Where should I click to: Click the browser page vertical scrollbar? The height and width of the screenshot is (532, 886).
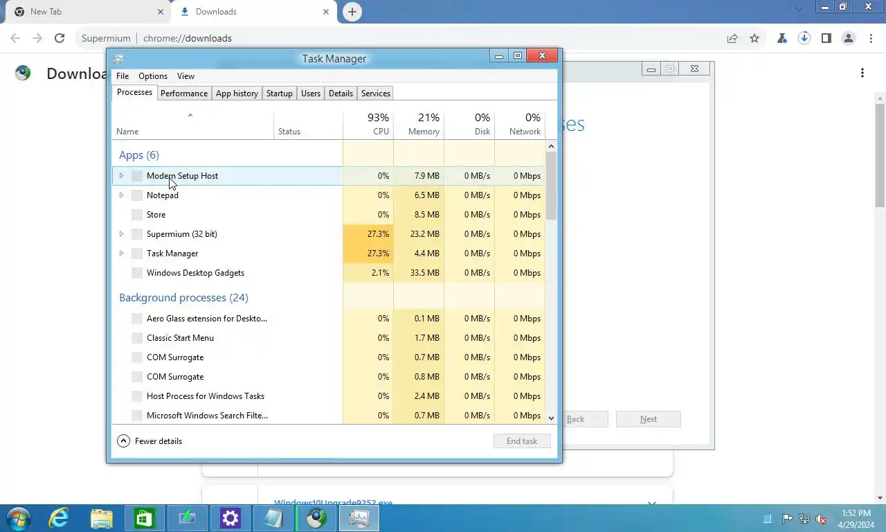pyautogui.click(x=880, y=156)
